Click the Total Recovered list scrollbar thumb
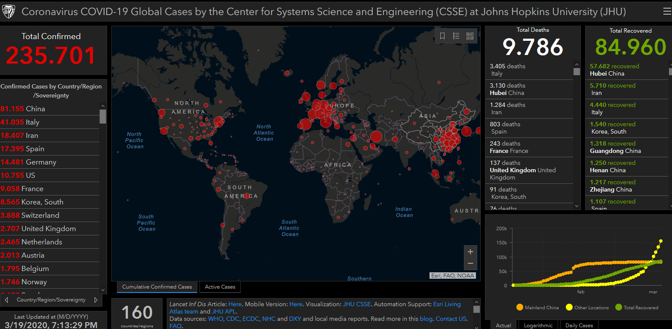Viewport: 672px width, 329px height. click(x=670, y=71)
